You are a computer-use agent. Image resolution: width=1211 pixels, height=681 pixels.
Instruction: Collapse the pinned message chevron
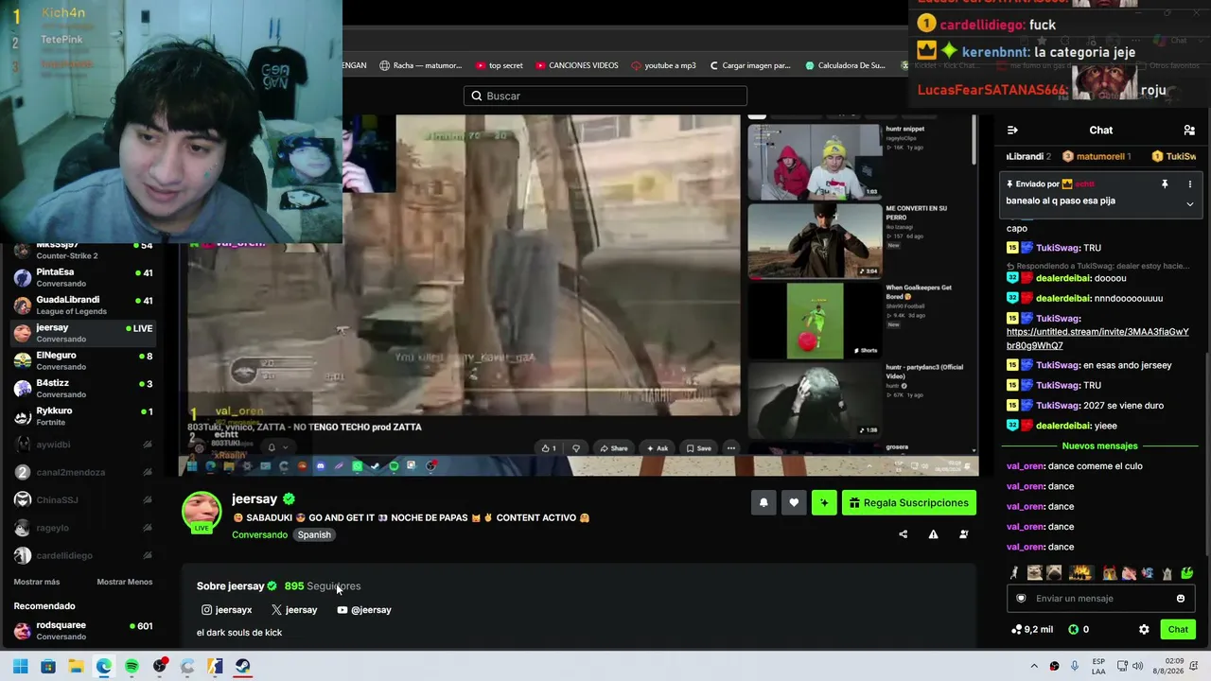(x=1190, y=203)
